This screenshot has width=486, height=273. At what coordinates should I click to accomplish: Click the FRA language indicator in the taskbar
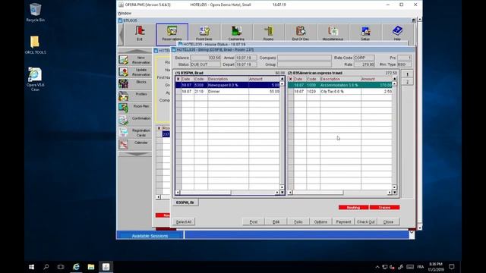click(420, 267)
